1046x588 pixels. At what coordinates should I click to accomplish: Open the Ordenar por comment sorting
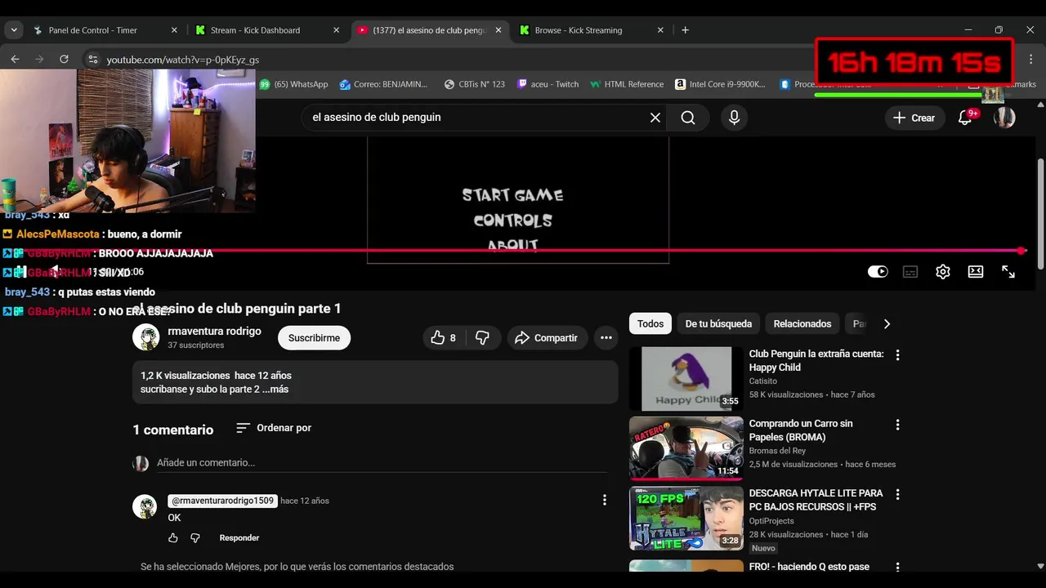click(274, 428)
